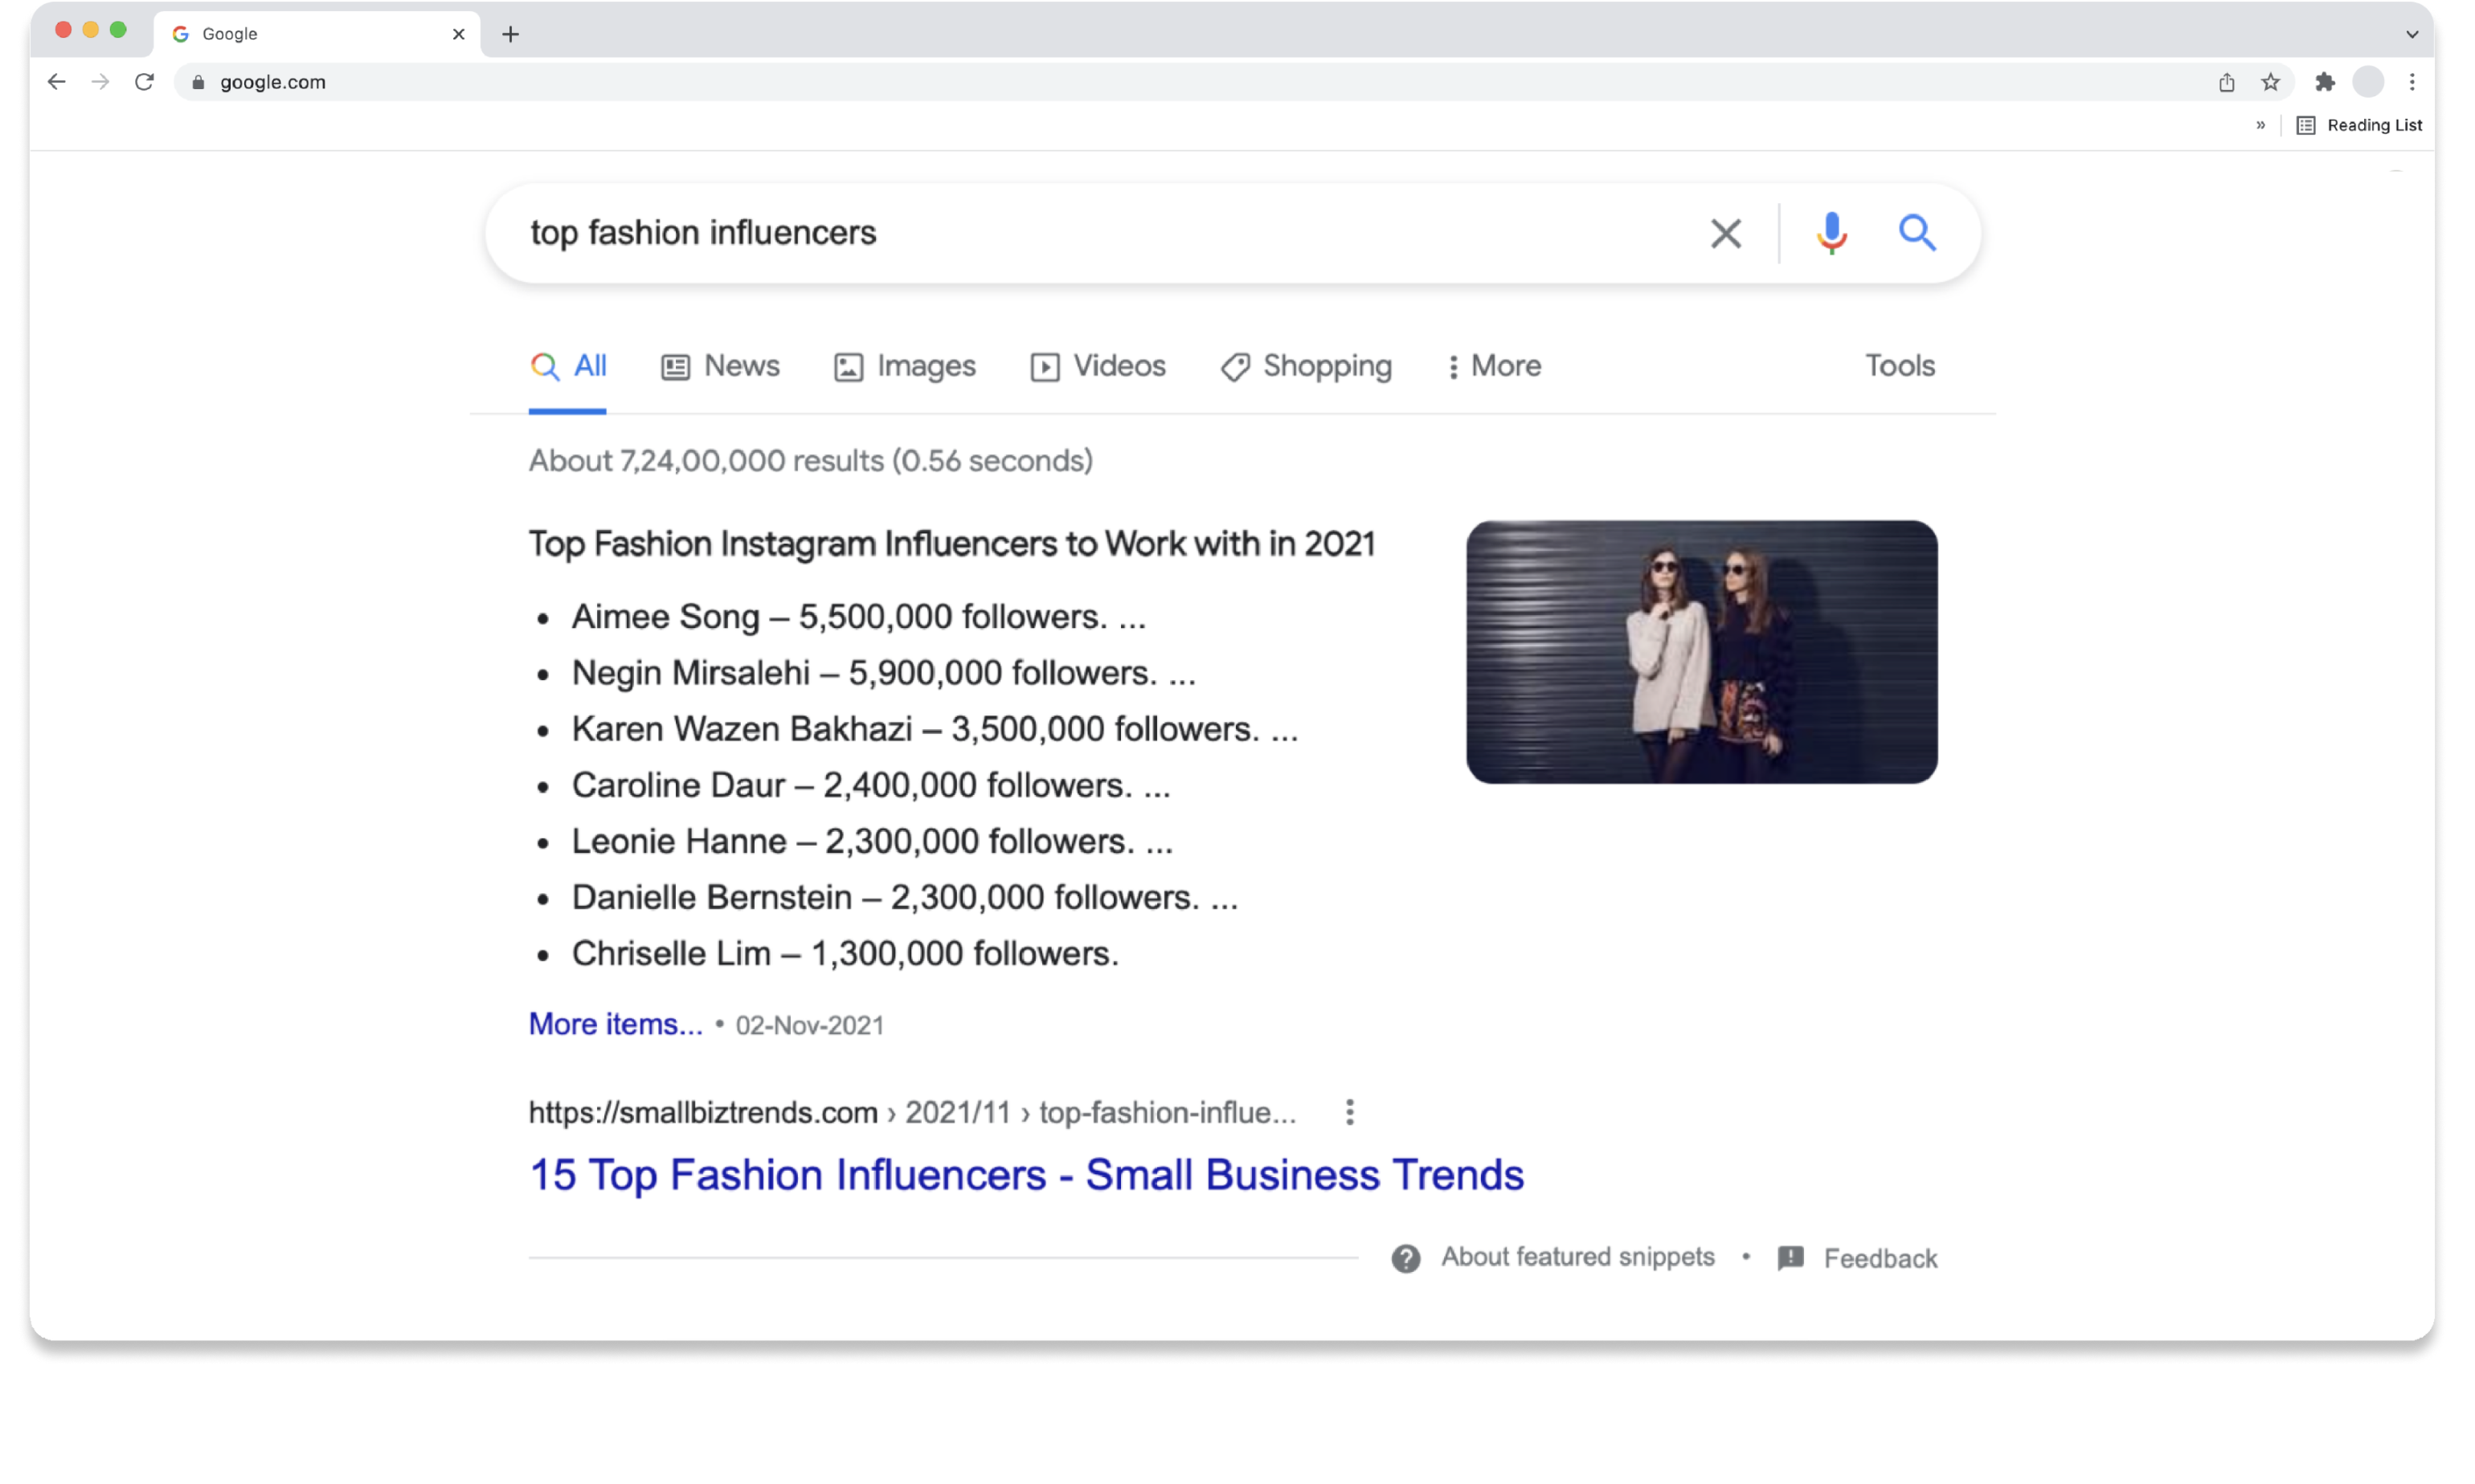The image size is (2475, 1484).
Task: Switch to the Images tab
Action: pos(904,366)
